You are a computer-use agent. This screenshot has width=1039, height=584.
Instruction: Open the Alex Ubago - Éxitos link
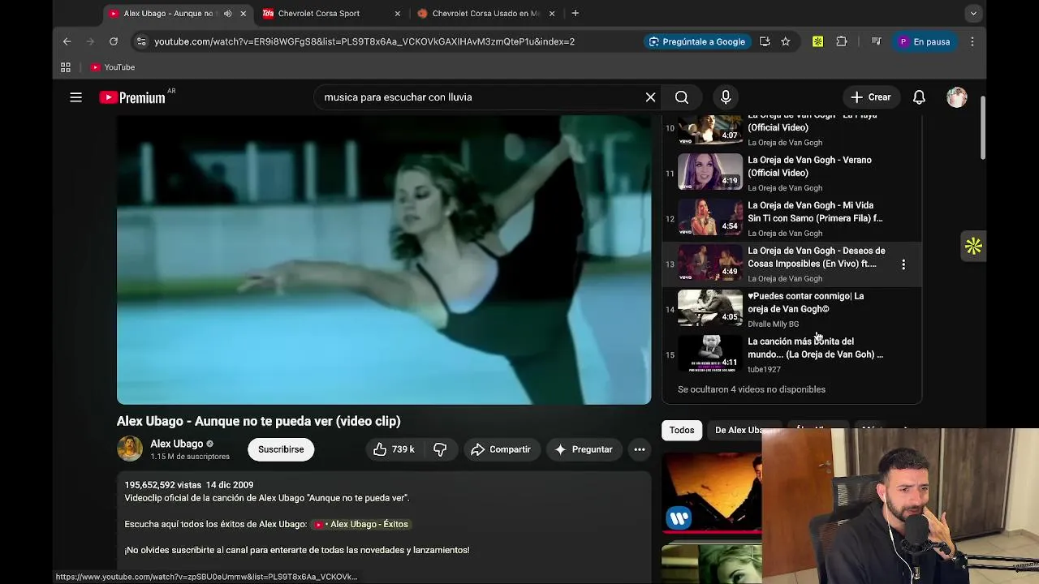(361, 524)
